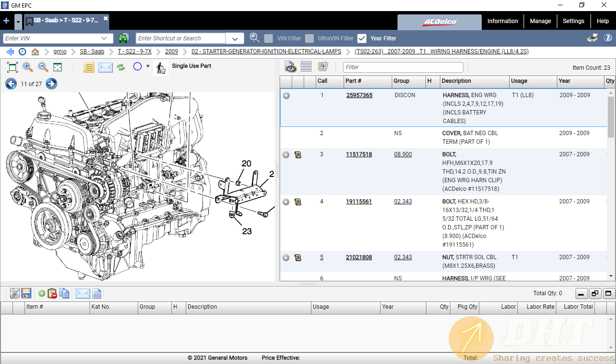Open part number 11517518 link

359,154
